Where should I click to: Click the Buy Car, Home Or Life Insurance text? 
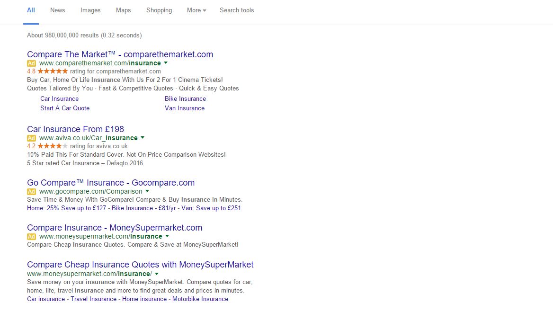click(125, 80)
